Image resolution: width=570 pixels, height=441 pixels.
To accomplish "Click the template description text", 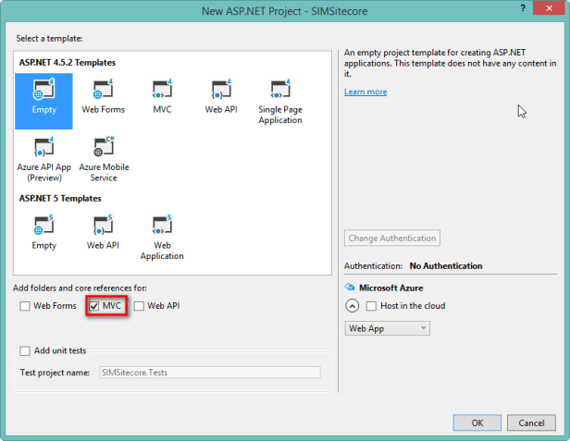I will 450,63.
